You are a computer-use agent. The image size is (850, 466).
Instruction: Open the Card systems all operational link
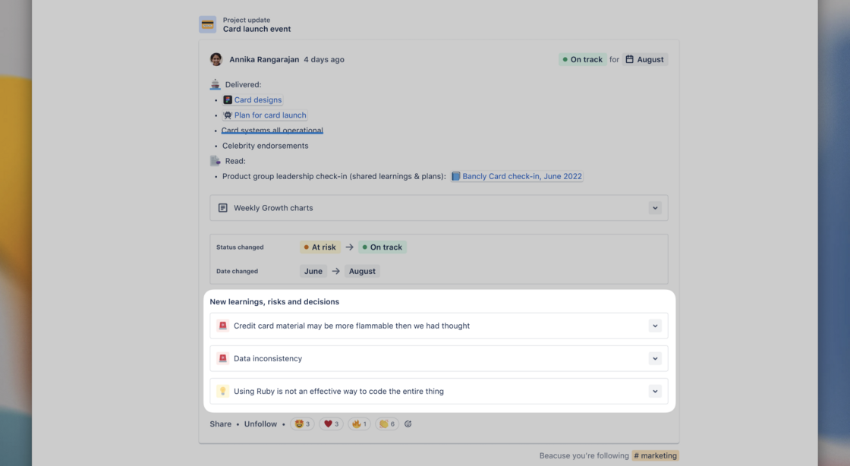point(272,130)
